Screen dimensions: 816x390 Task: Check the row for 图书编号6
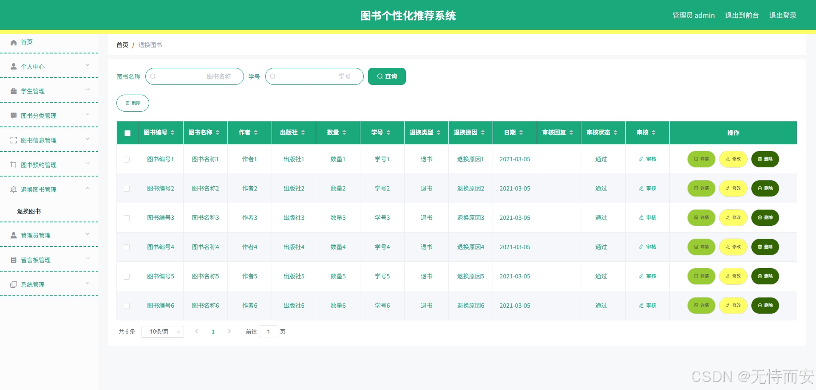pos(127,306)
